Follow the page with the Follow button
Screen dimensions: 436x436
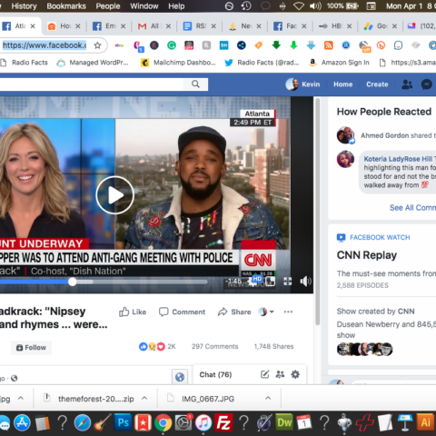(x=31, y=348)
